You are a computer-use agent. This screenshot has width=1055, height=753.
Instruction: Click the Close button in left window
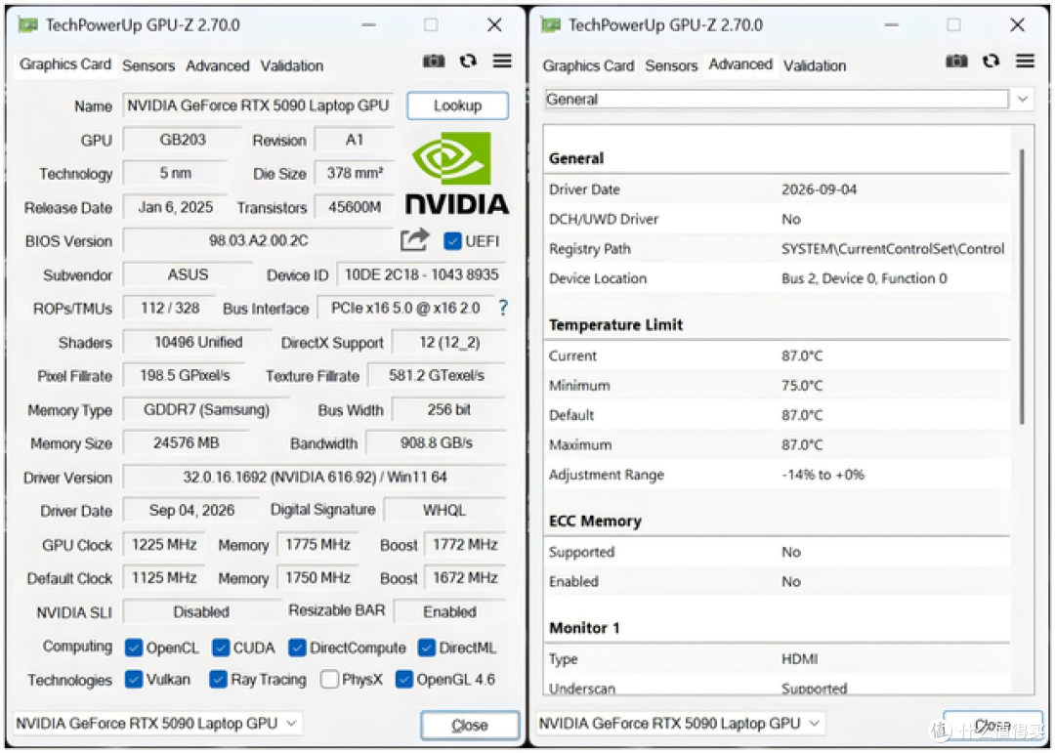pyautogui.click(x=470, y=725)
